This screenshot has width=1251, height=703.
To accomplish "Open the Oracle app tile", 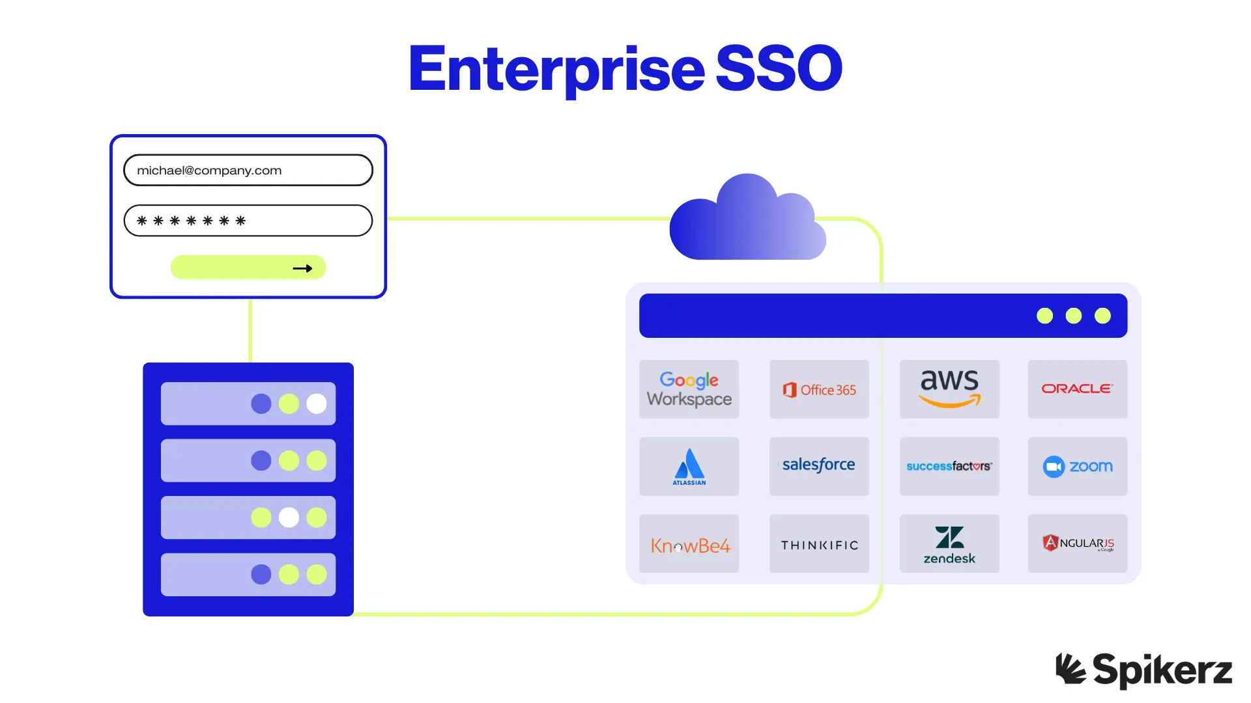I will click(x=1078, y=389).
